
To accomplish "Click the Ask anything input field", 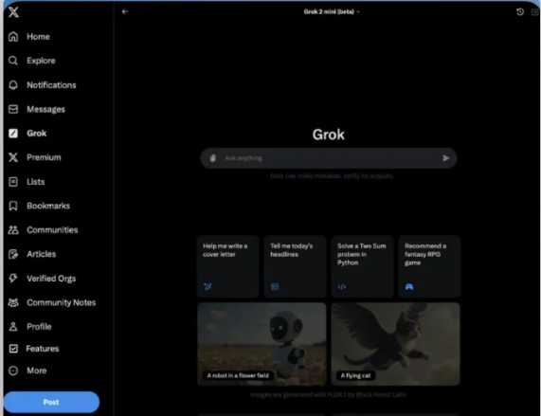I will (329, 158).
